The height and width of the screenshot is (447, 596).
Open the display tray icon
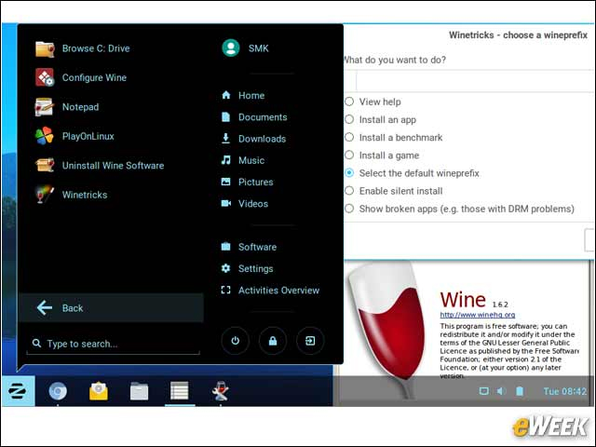(x=484, y=391)
